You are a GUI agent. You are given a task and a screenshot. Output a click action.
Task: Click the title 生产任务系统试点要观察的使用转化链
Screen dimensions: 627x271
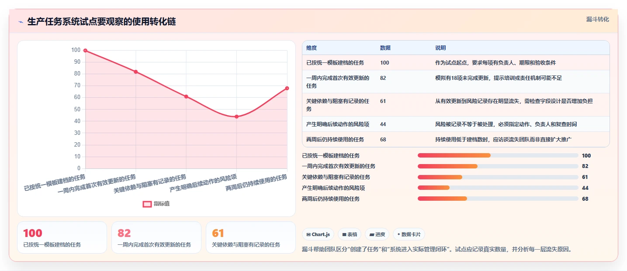click(x=102, y=22)
